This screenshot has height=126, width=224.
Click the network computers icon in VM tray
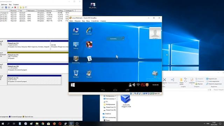(130, 85)
